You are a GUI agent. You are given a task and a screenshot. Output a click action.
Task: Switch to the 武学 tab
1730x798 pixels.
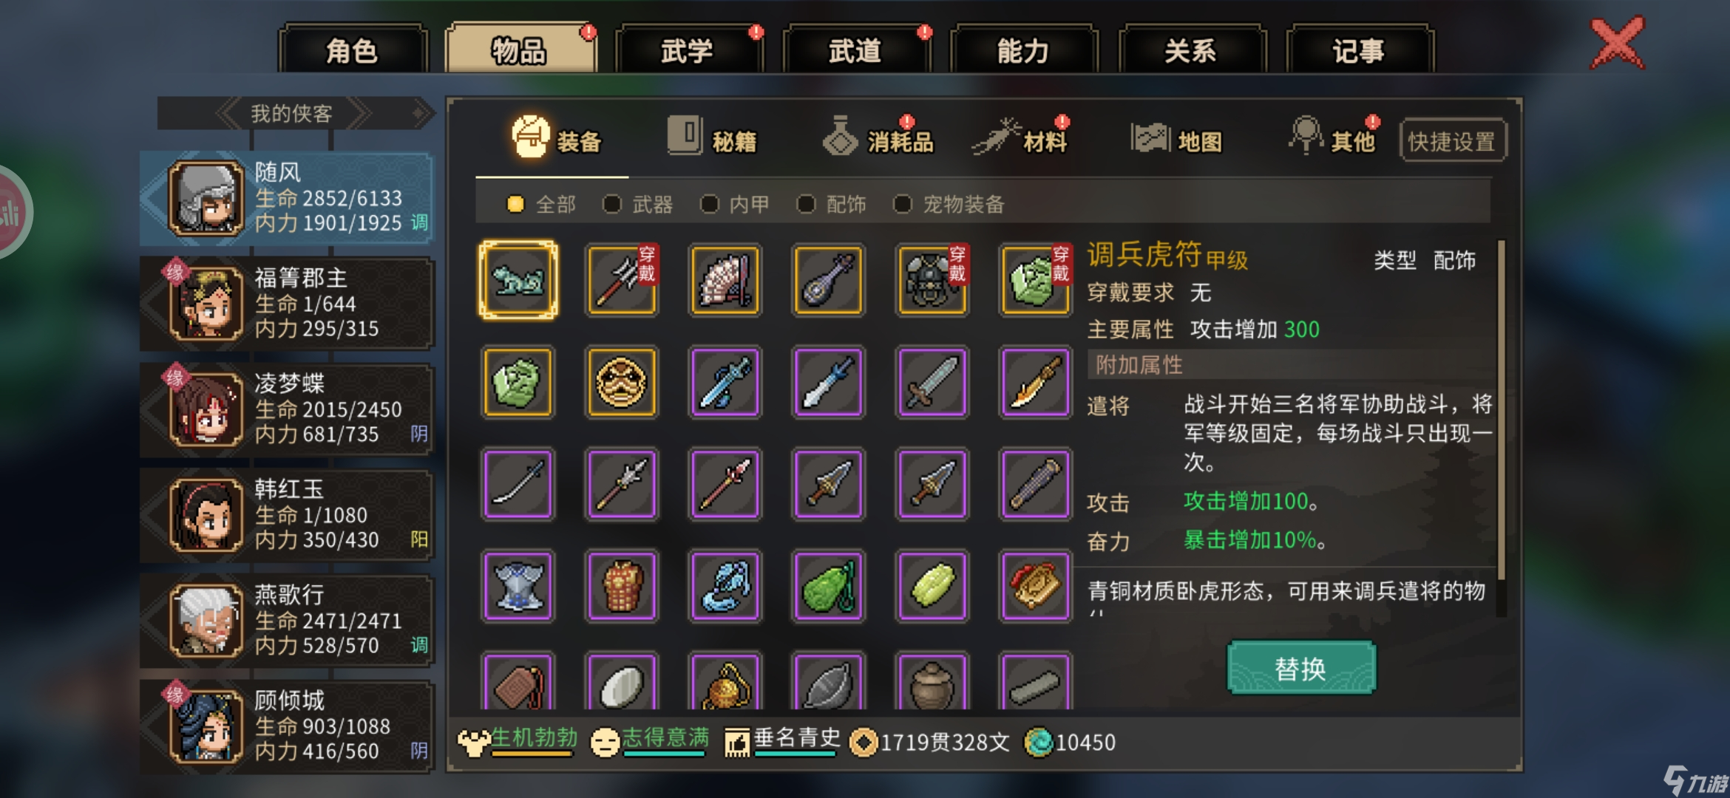point(687,50)
